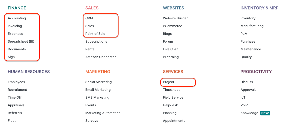Choose Amazon Connector under Sales

point(101,57)
